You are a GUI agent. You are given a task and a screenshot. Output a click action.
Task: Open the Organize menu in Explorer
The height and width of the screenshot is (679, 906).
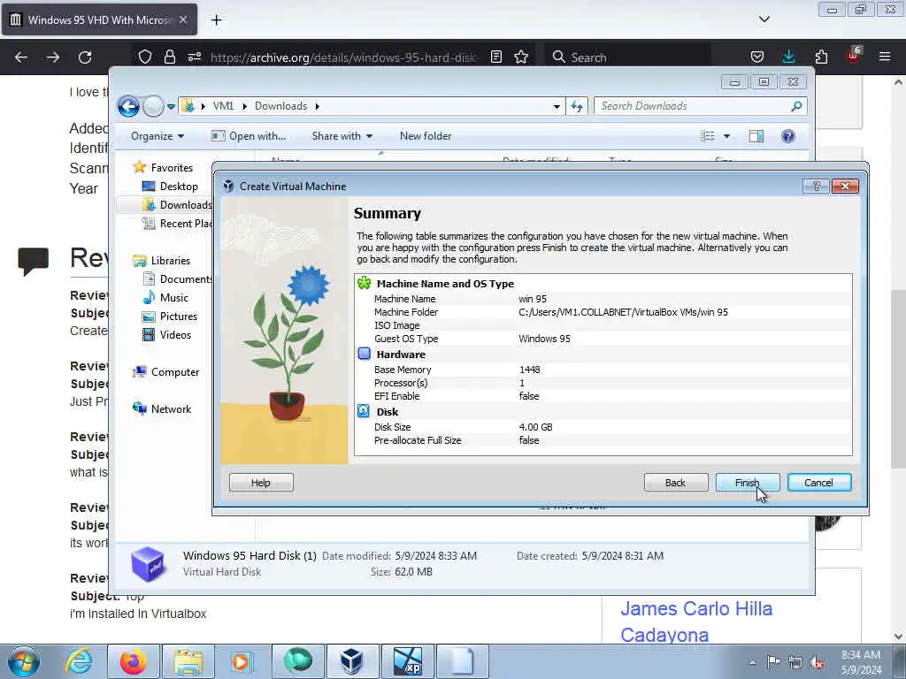157,135
